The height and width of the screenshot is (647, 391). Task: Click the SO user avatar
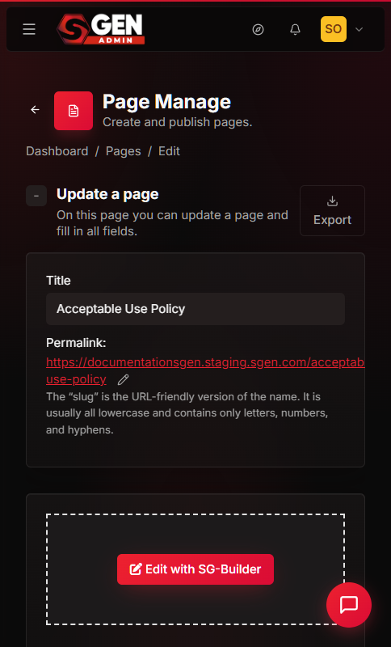point(334,29)
